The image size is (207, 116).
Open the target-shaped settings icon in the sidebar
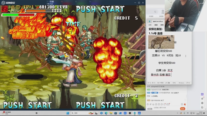[x=202, y=103]
